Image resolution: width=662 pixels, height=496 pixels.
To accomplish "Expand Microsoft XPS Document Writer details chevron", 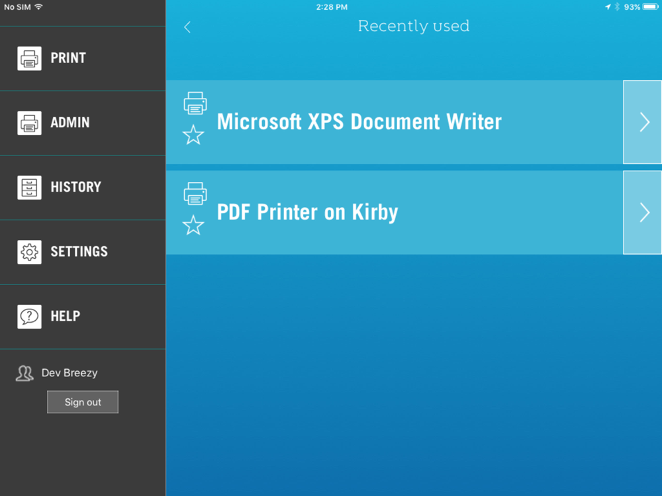I will coord(642,122).
